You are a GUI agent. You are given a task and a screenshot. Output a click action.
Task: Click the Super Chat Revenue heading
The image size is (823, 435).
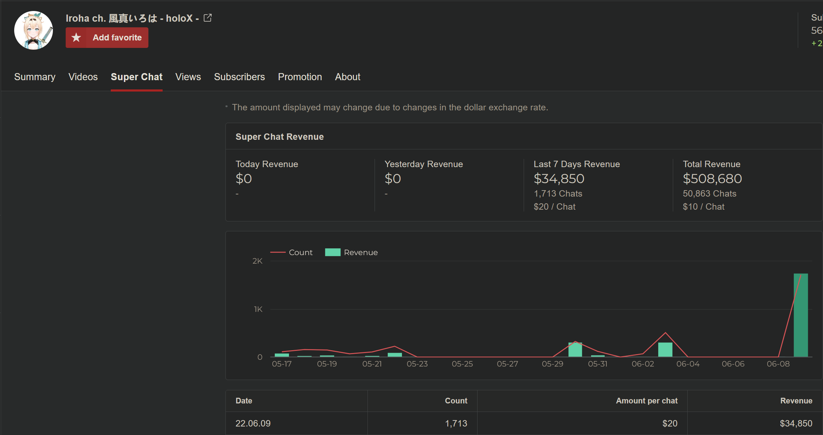(x=279, y=137)
